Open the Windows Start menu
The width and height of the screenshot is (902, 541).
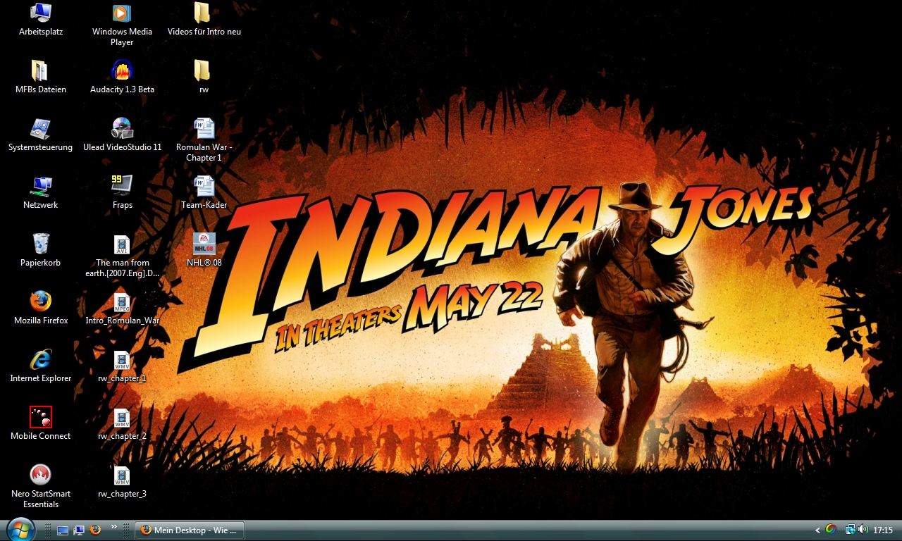20,529
